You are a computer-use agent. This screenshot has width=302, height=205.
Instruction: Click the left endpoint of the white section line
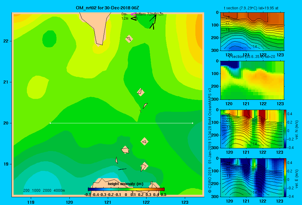point(50,123)
